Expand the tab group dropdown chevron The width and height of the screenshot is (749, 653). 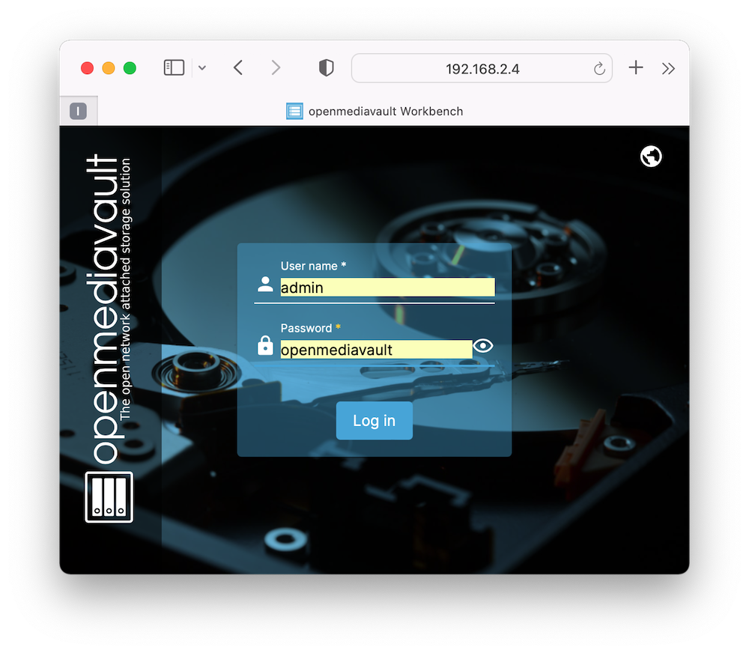point(202,68)
